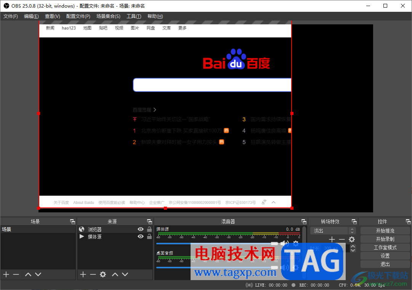
Task: Click the play icon of the 媒体源 source
Action: pyautogui.click(x=82, y=237)
